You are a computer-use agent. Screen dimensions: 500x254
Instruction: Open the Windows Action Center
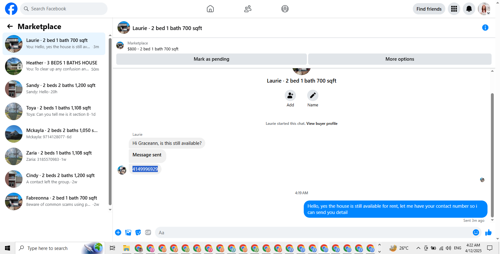[490, 248]
